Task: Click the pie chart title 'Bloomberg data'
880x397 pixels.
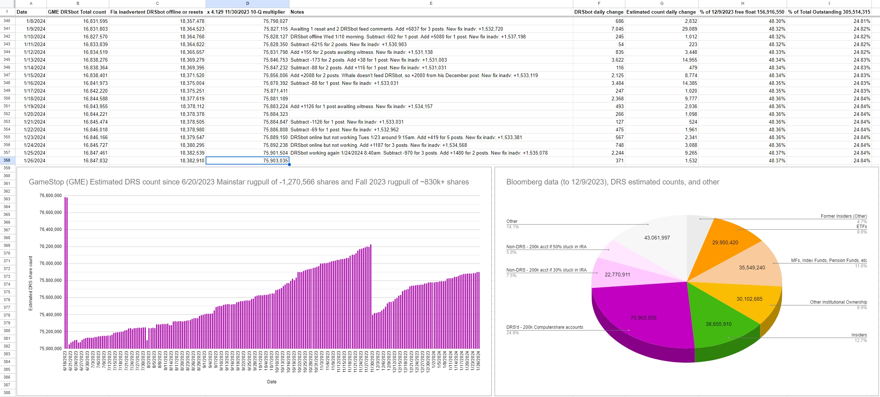Action: tap(613, 182)
